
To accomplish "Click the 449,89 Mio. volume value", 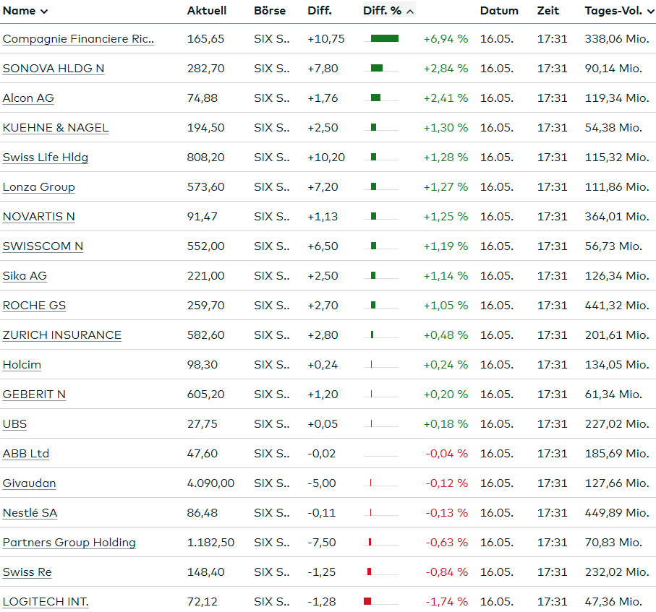I will pos(617,513).
